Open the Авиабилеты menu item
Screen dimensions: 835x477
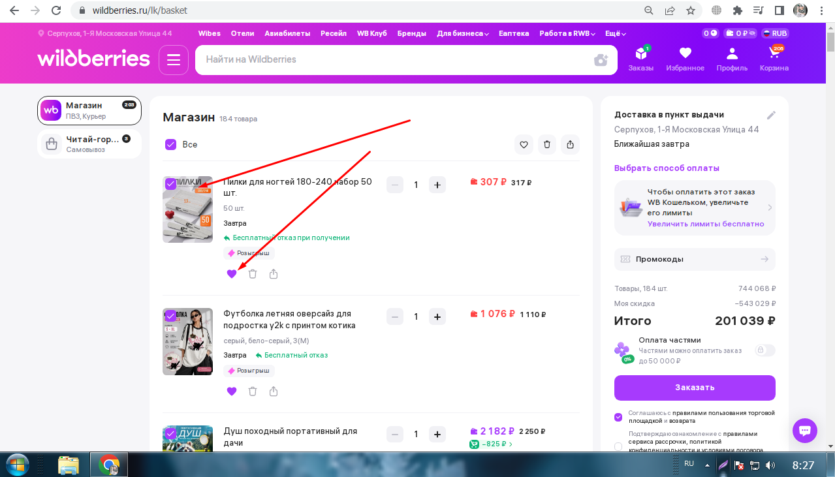[x=287, y=33]
